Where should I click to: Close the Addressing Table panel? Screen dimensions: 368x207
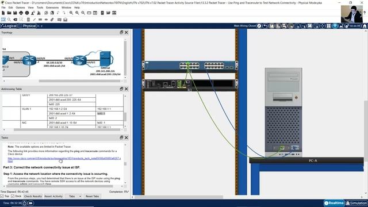click(126, 89)
